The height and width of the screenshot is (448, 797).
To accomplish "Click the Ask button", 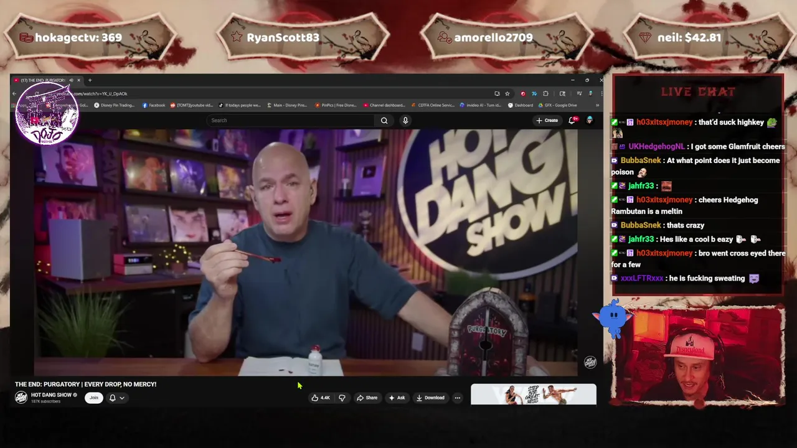I will 397,398.
